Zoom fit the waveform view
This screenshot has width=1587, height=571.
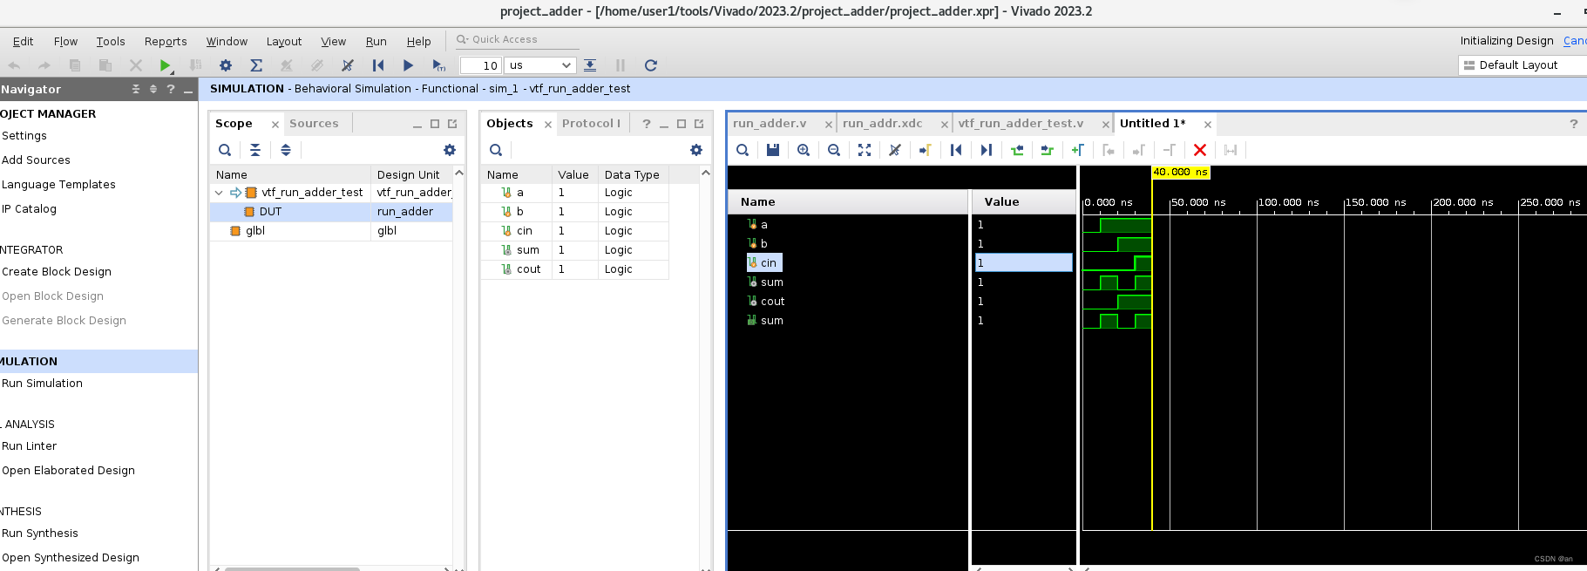point(865,150)
